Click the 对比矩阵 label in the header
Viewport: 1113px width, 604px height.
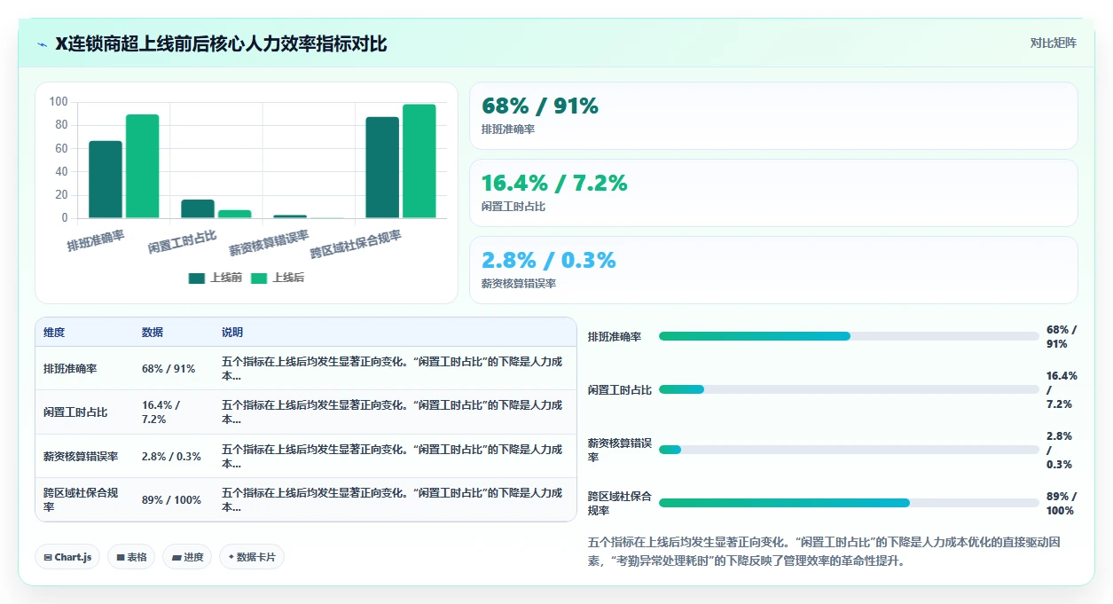click(x=1053, y=43)
